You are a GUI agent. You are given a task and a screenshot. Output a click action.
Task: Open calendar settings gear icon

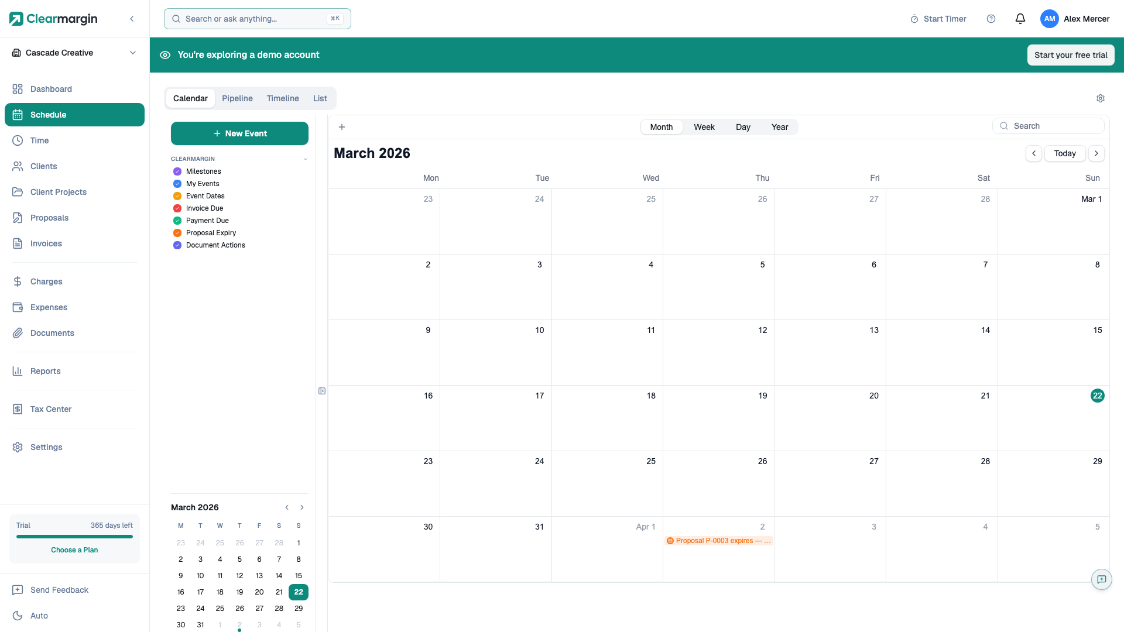[x=1101, y=98]
